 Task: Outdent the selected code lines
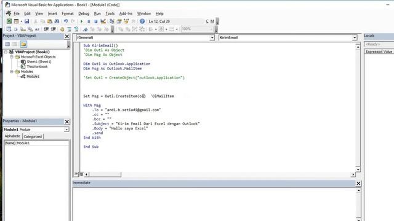coord(54,29)
